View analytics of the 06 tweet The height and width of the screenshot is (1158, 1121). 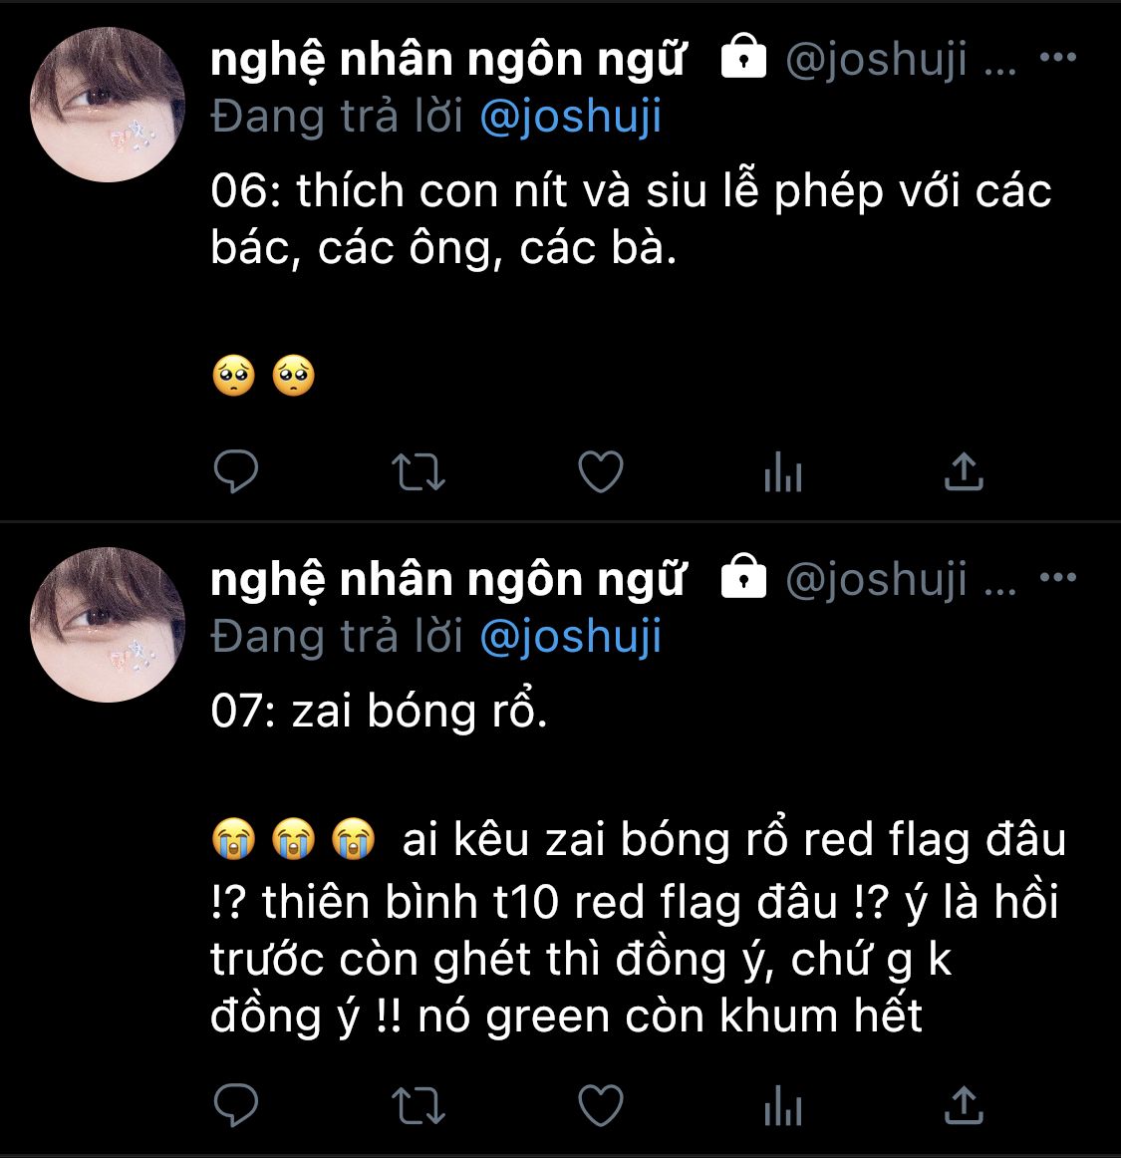point(783,471)
